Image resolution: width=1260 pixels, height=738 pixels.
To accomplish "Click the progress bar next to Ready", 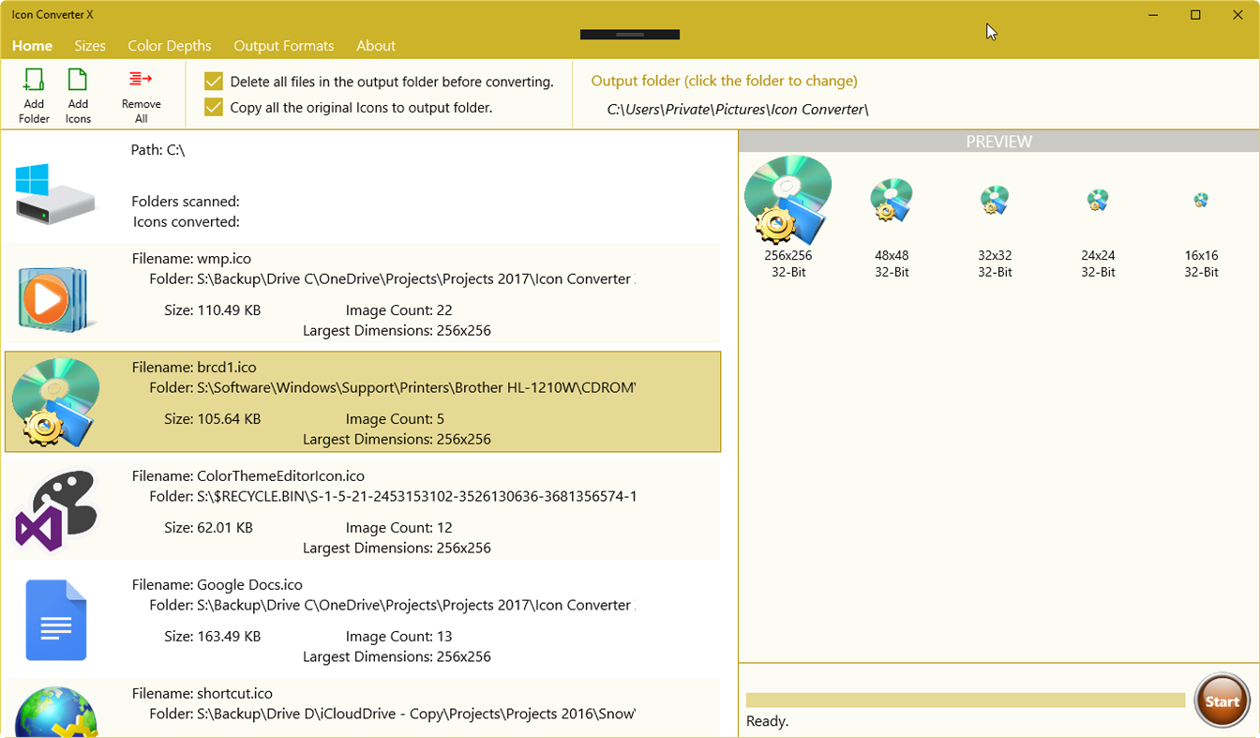I will click(x=966, y=699).
